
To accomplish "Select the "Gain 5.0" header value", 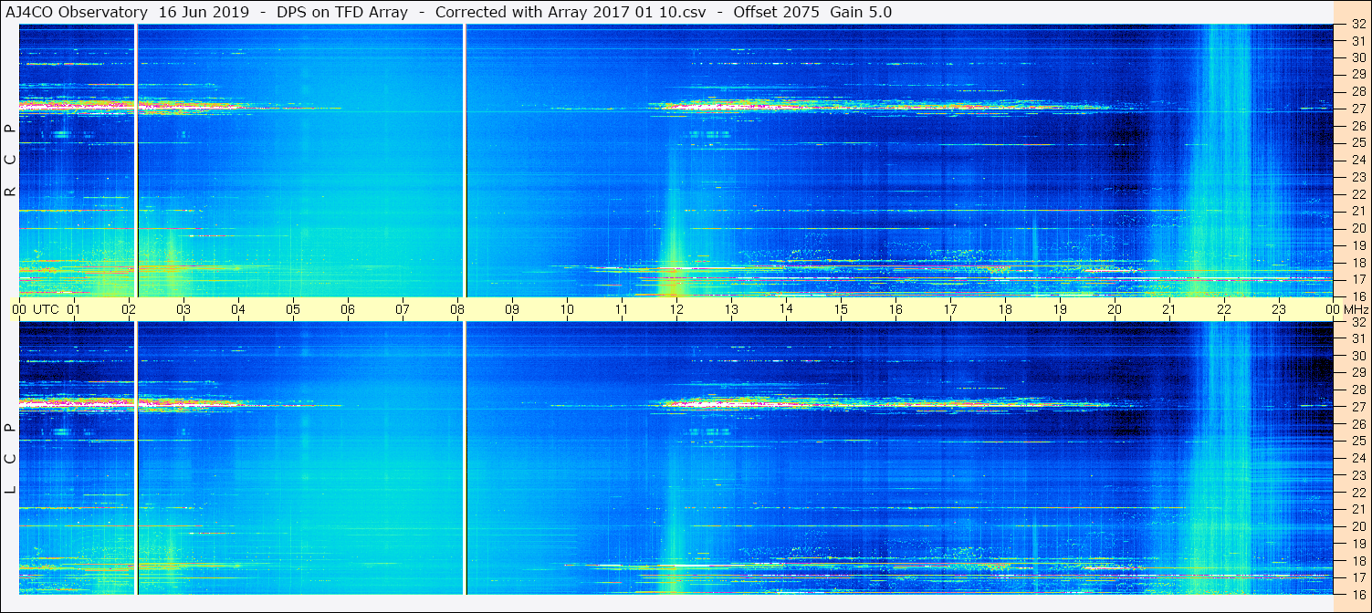I will coord(861,13).
